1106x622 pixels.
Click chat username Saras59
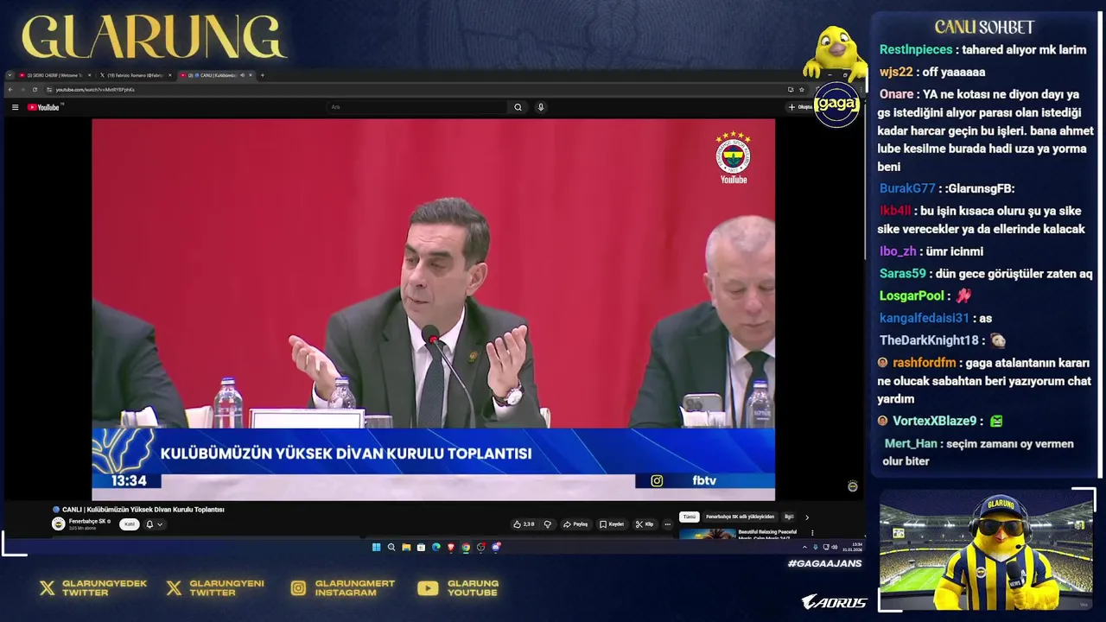click(903, 274)
